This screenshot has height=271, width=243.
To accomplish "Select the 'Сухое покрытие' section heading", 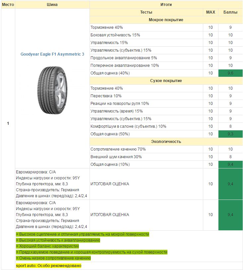I will (x=166, y=81).
